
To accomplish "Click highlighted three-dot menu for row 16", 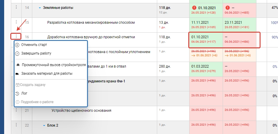I will [x=17, y=37].
